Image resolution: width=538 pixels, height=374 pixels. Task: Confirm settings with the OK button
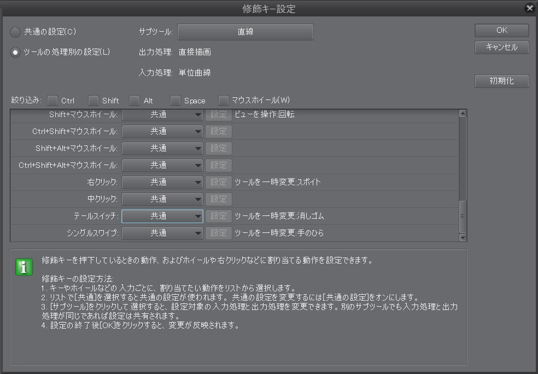pos(501,31)
